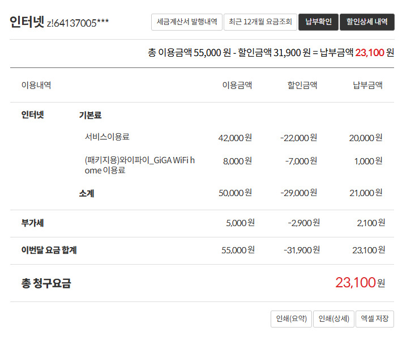The image size is (402, 340).
Task: Click the 인쇄(상세) print button
Action: (334, 319)
